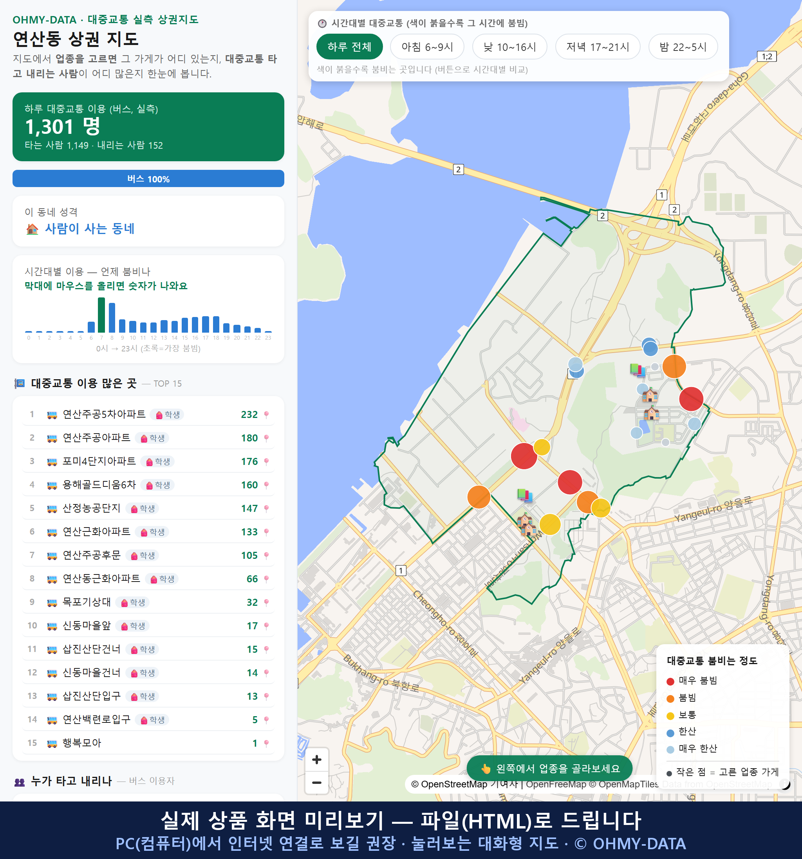Click the 매우 한산 light blue legend swatch
The height and width of the screenshot is (859, 802).
(670, 749)
